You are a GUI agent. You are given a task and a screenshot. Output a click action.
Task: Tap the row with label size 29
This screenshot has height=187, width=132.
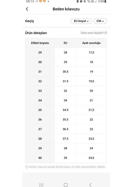[66, 52]
